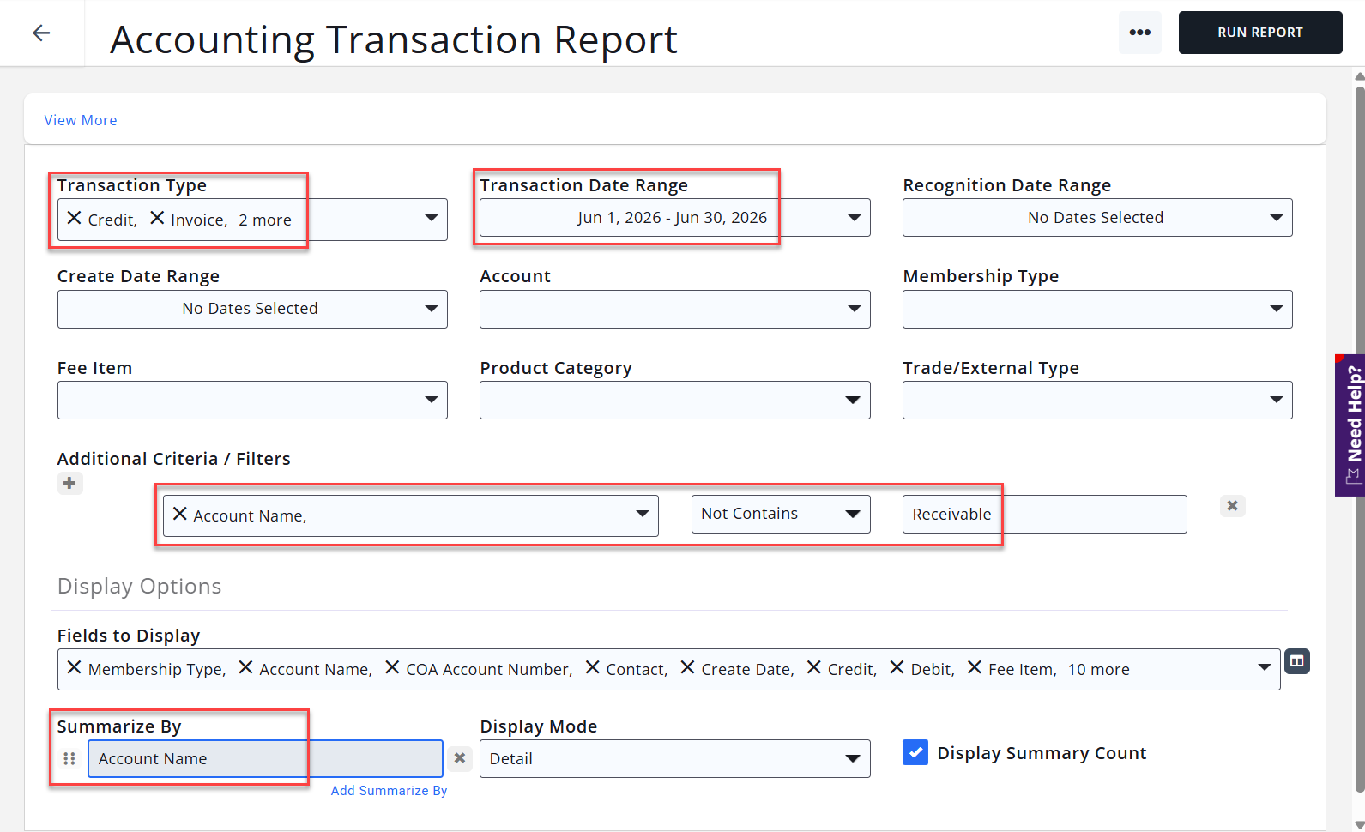
Task: Open the three-dot more options menu
Action: [1139, 33]
